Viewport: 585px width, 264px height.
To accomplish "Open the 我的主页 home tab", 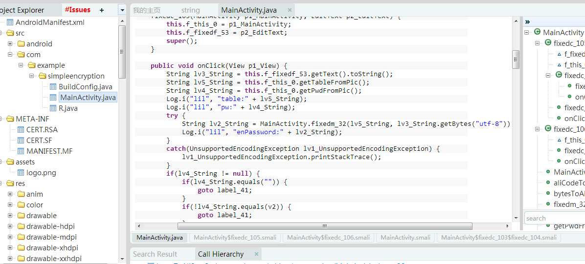I will point(147,10).
